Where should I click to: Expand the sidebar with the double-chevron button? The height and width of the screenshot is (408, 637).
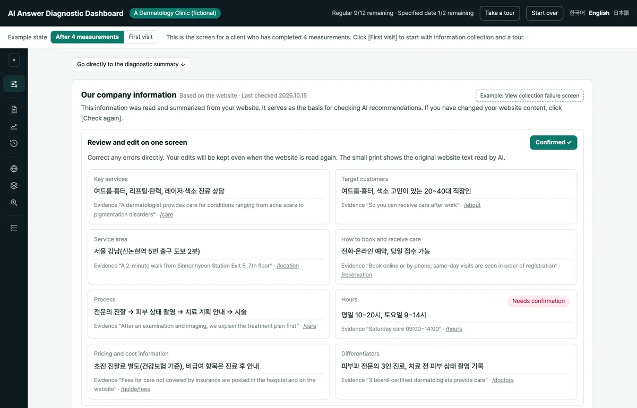(x=14, y=60)
